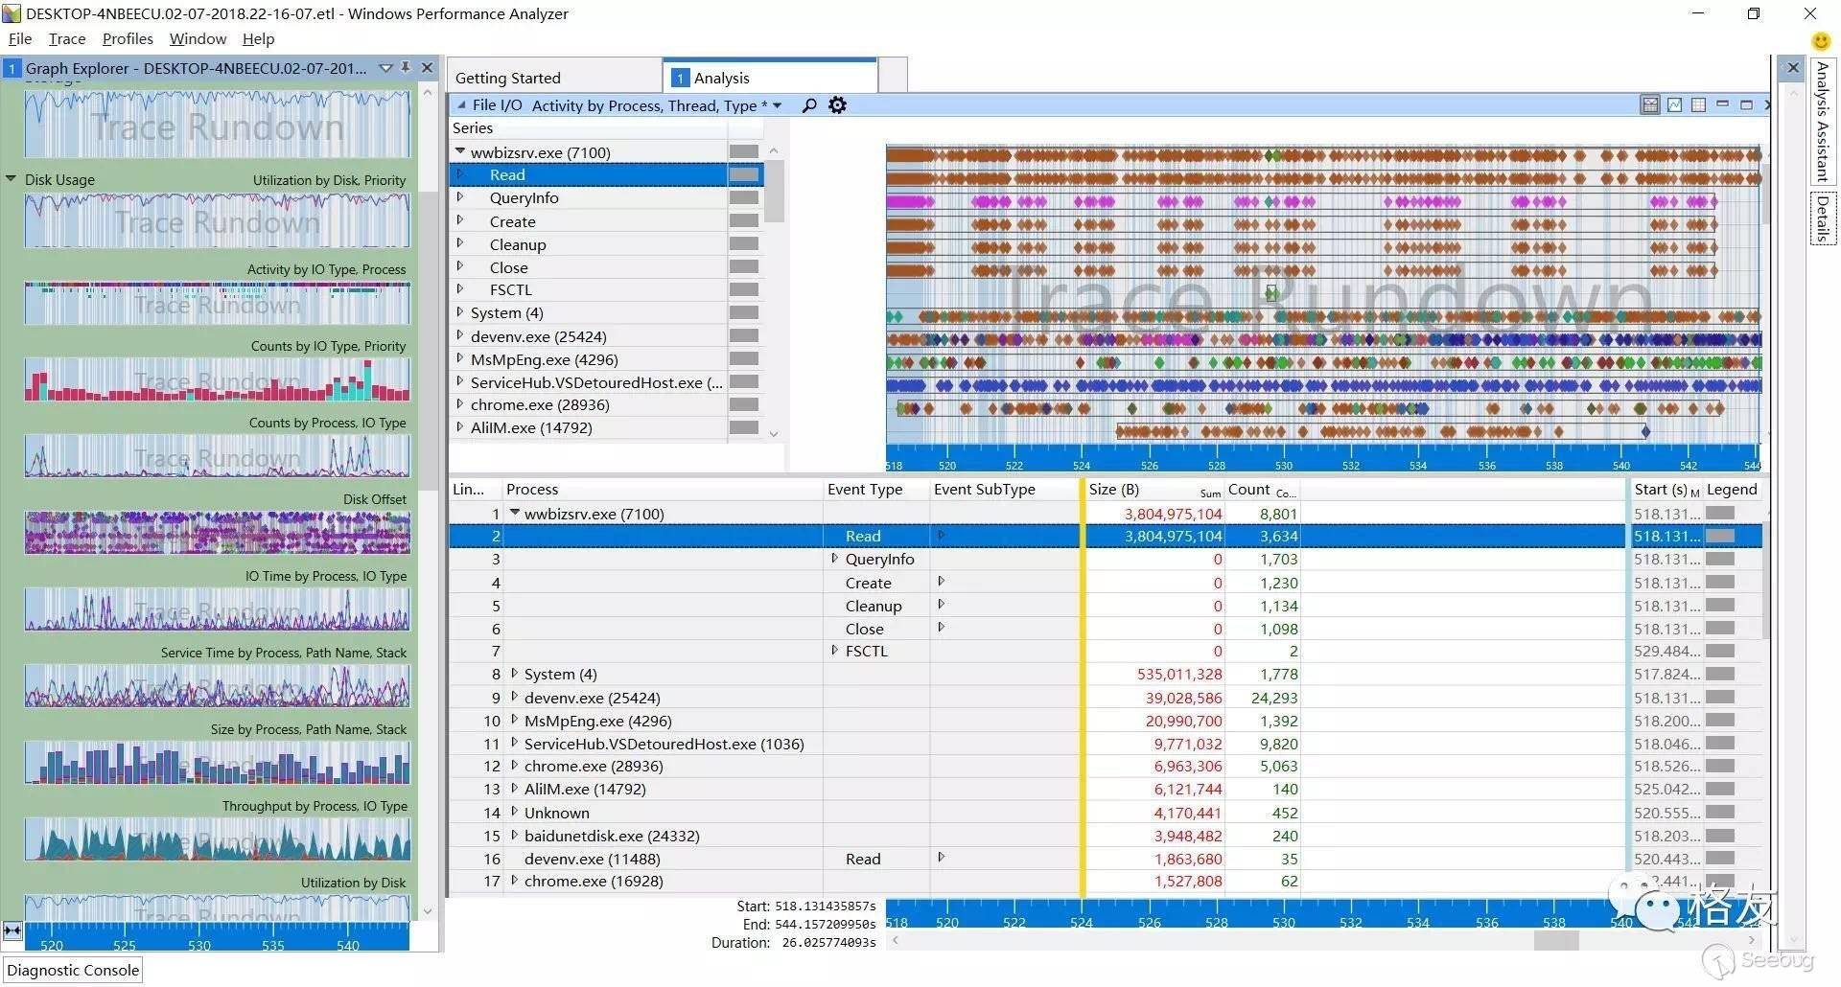Toggle chrome.exe (28936) series legend box

pos(743,404)
